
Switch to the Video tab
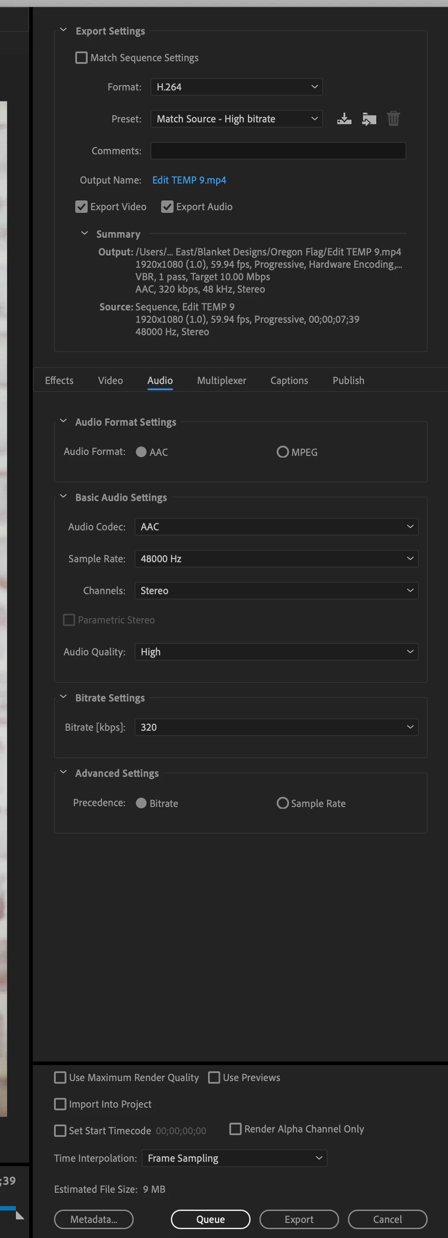coord(110,380)
